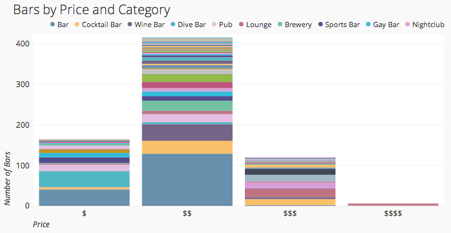Click the Number of Bars axis title

point(7,179)
